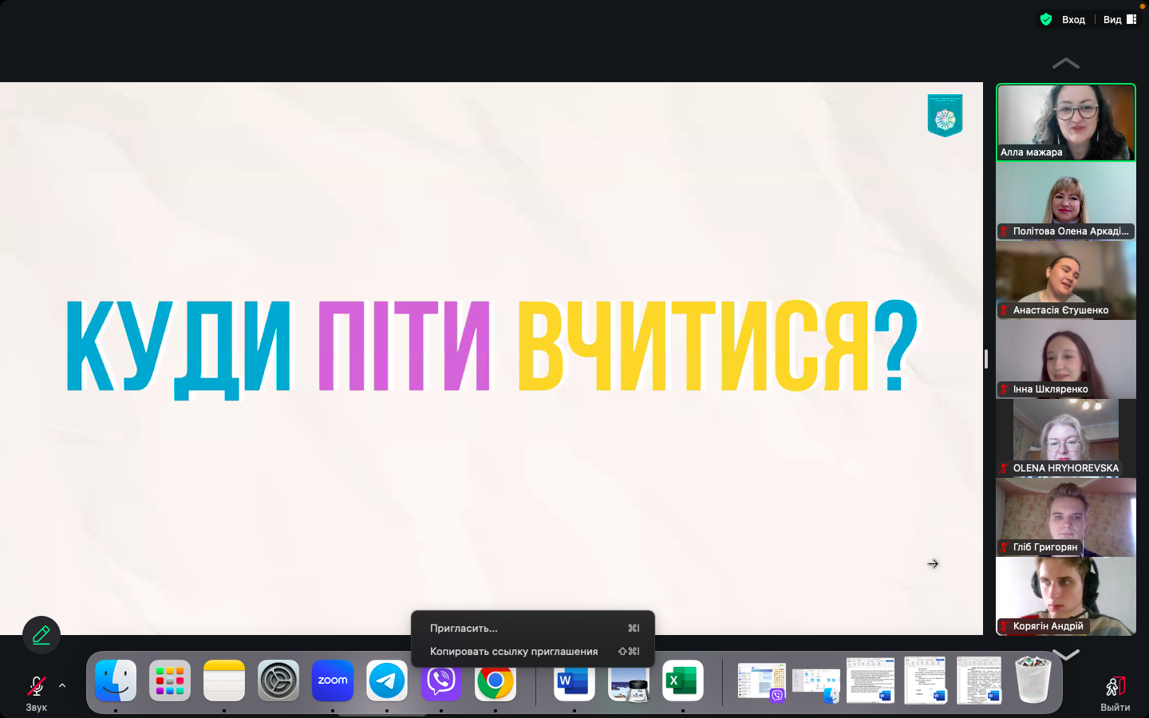Open the audio options chevron next to Звук
This screenshot has width=1149, height=718.
pos(62,684)
